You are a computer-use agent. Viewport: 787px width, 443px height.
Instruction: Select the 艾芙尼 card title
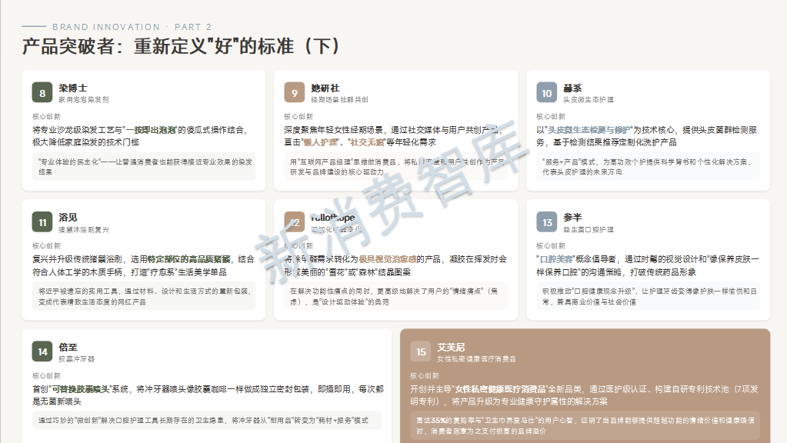click(x=451, y=346)
